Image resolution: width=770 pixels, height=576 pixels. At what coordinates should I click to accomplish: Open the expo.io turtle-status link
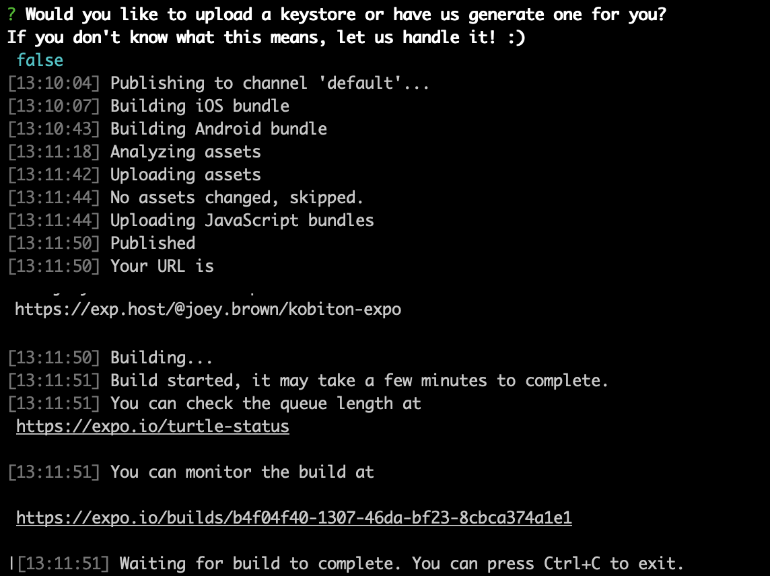pyautogui.click(x=153, y=427)
